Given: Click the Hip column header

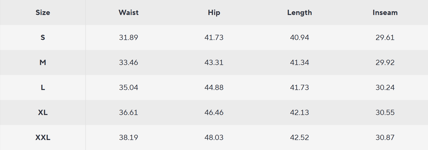Looking at the screenshot, I should pos(214,12).
